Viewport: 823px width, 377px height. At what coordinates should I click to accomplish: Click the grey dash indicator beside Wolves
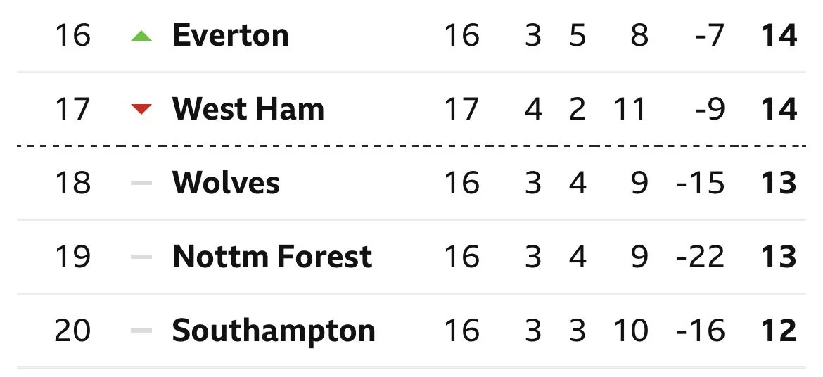click(141, 183)
